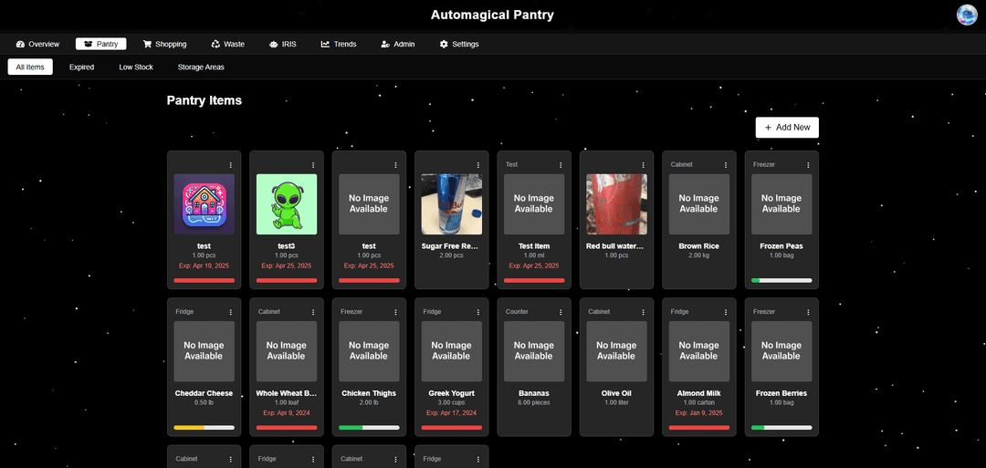Click the "Frozen Peas" item name
Screen dimensions: 986x468
point(781,246)
